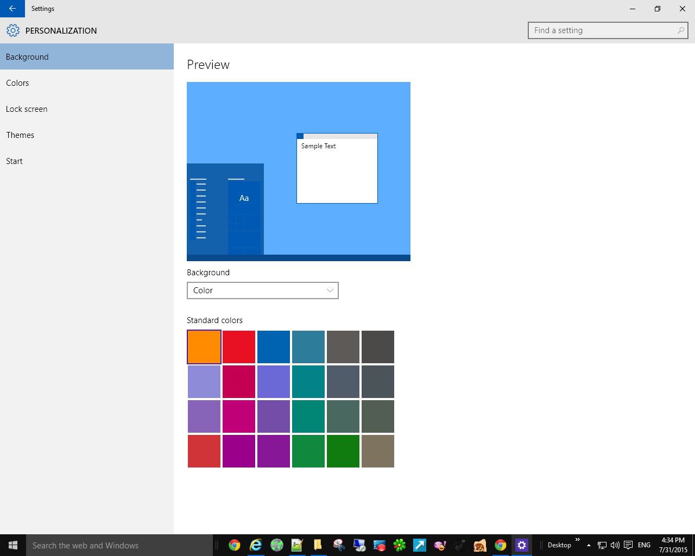
Task: Click the Find a setting search box
Action: [x=603, y=30]
